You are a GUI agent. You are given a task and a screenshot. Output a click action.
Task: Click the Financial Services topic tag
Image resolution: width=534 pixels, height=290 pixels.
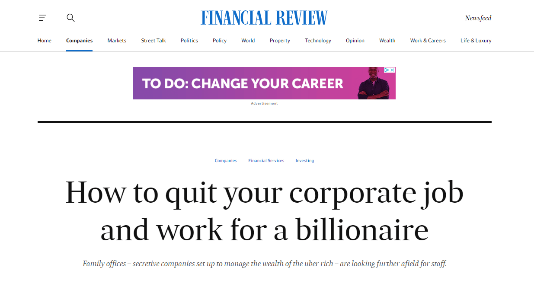tap(266, 161)
